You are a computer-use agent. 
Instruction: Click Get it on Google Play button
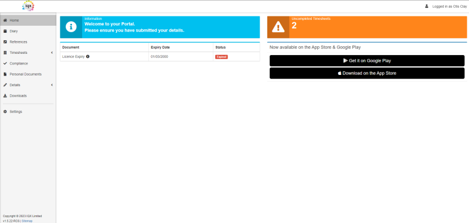[367, 61]
